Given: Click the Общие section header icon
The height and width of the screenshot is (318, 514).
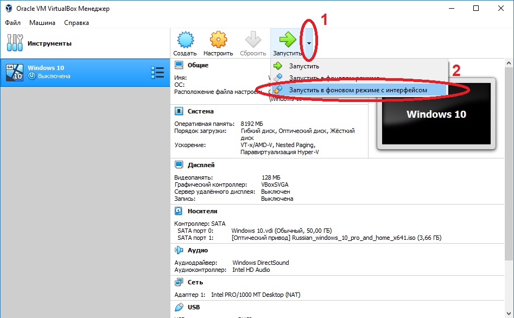Looking at the screenshot, I should click(179, 65).
